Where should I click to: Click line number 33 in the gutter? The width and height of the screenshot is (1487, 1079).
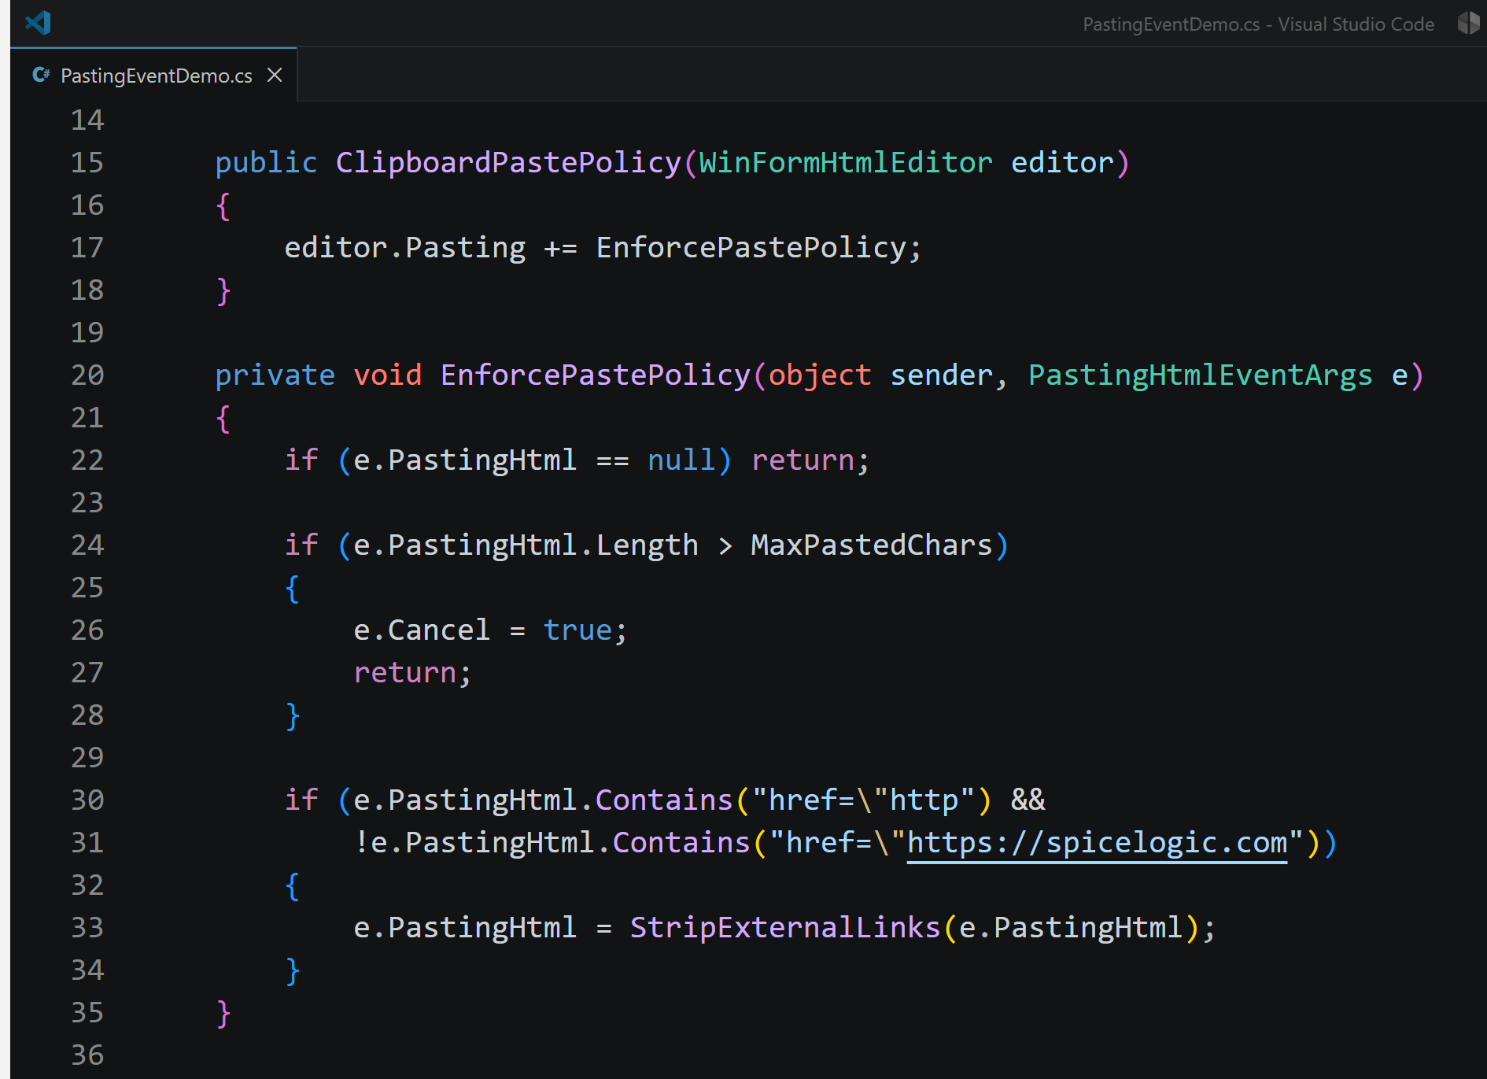(87, 927)
